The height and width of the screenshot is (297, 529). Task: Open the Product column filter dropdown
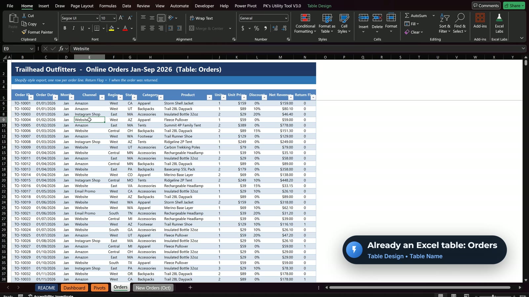click(209, 97)
